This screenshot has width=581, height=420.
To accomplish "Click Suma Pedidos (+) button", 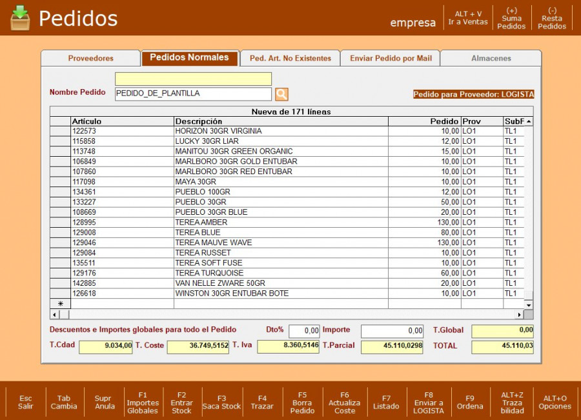I will [511, 19].
